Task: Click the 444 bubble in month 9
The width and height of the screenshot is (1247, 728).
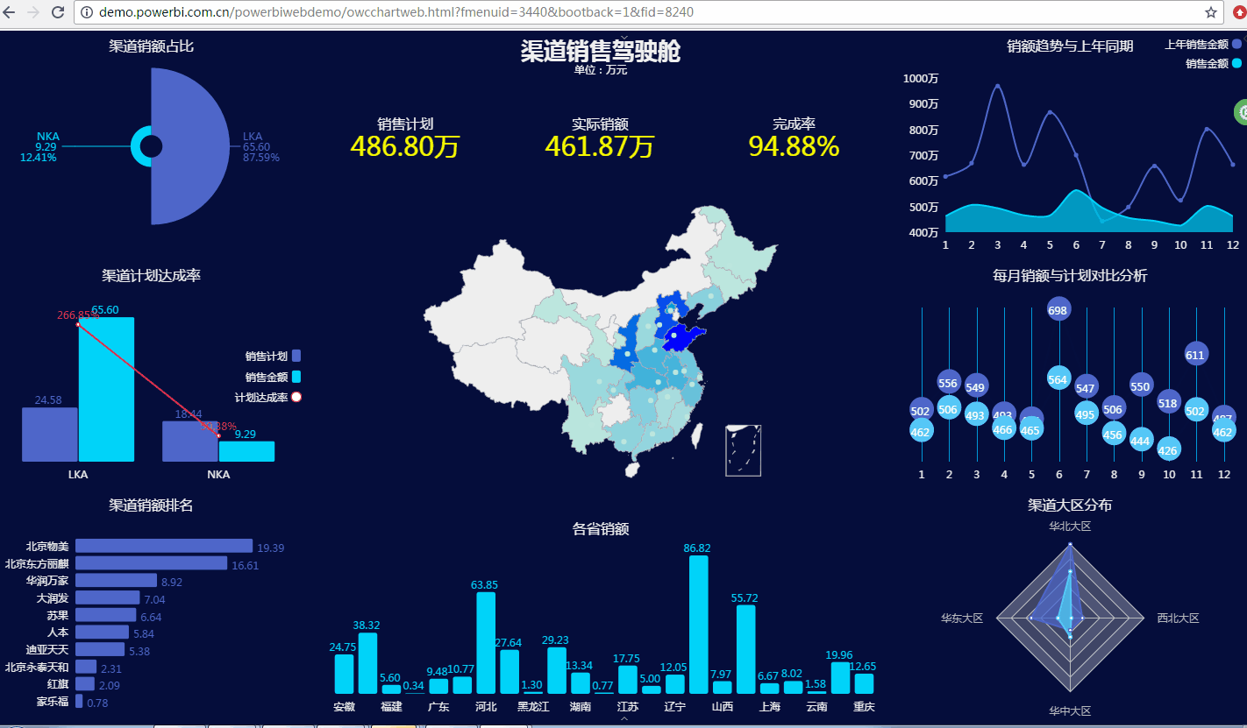Action: coord(1141,441)
